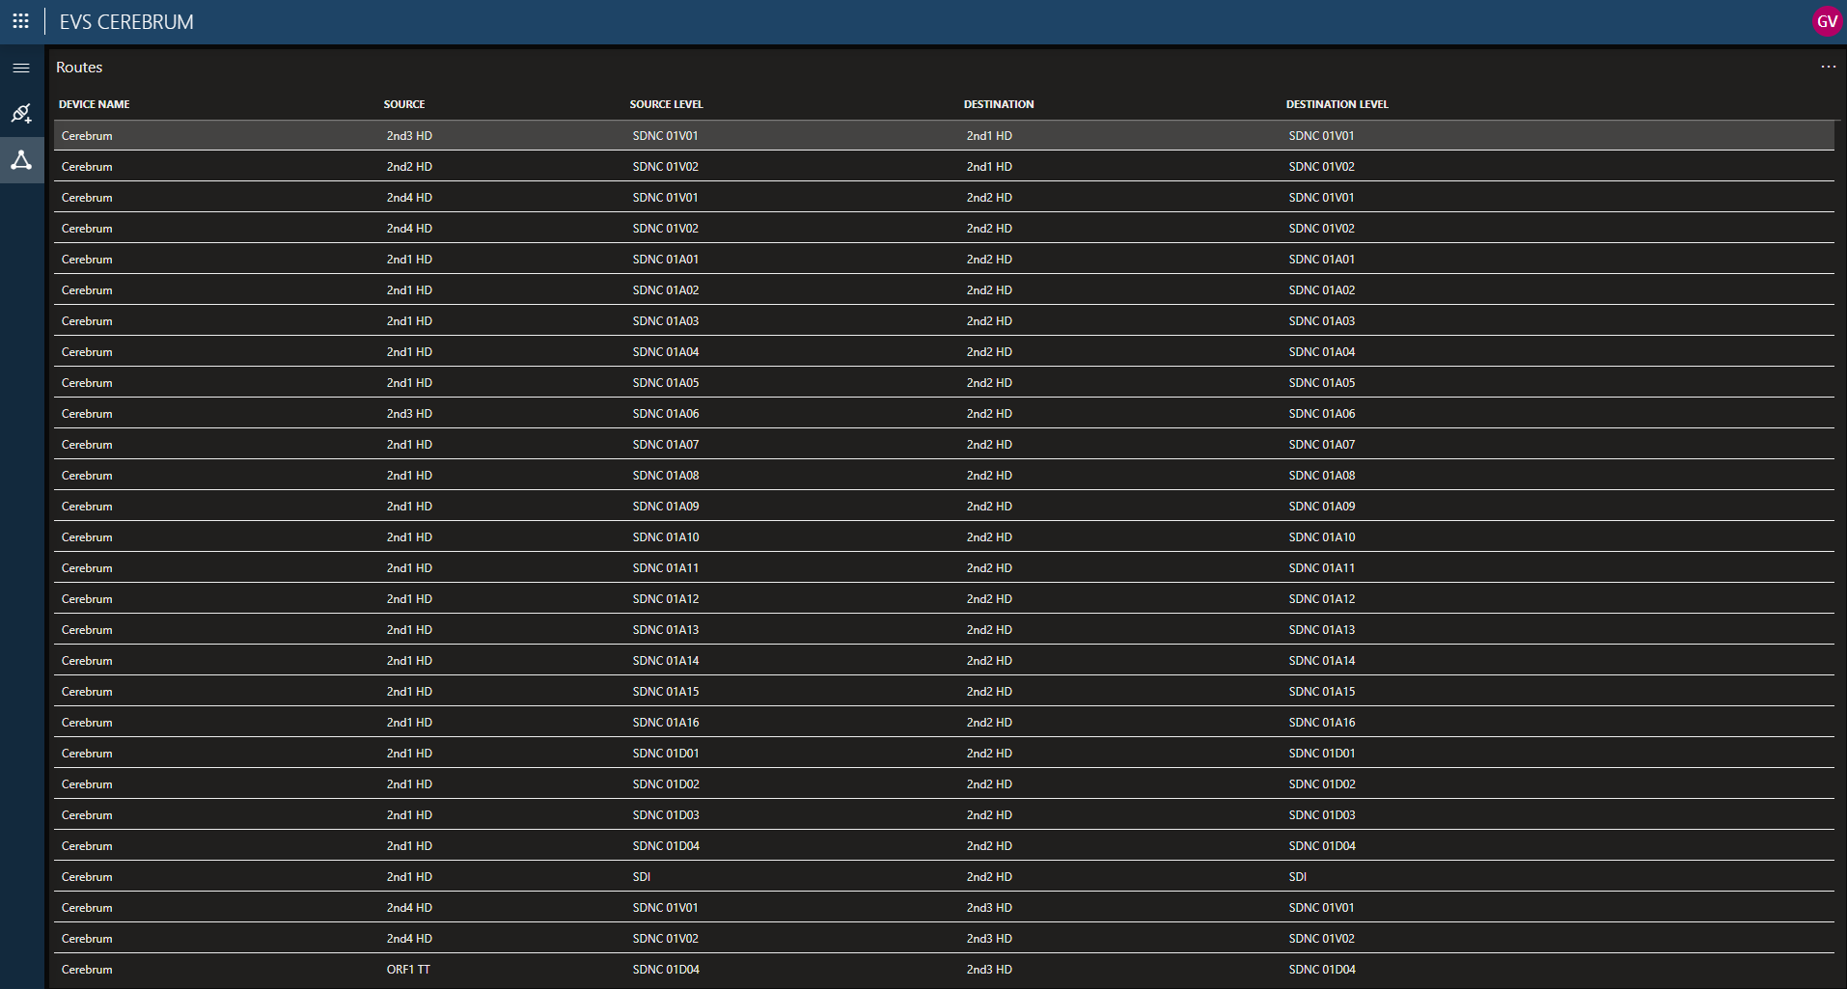1847x989 pixels.
Task: Sort by DESTINATION column header
Action: [999, 104]
